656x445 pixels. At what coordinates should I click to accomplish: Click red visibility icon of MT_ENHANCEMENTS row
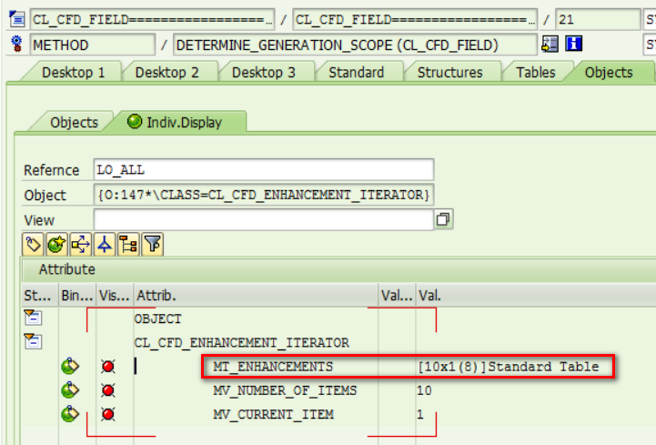108,367
